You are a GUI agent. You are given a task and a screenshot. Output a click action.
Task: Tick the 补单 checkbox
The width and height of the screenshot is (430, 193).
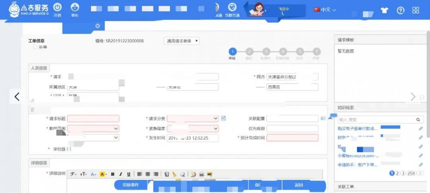click(x=35, y=47)
